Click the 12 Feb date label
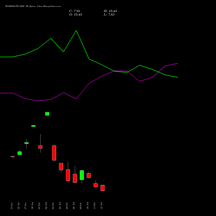216x216 pixels. [x=102, y=206]
